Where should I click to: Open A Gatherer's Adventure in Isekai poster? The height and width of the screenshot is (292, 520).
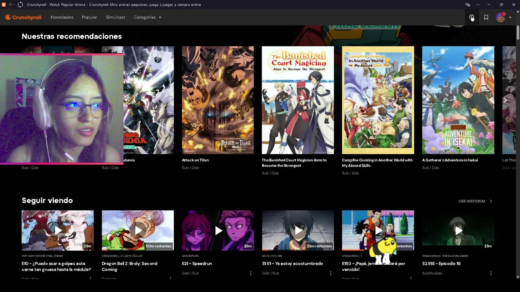point(458,100)
